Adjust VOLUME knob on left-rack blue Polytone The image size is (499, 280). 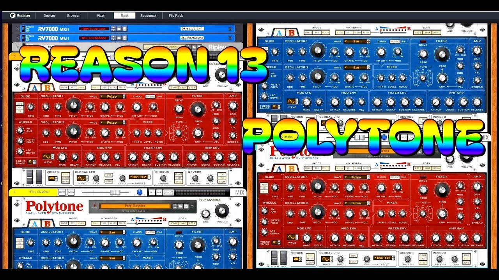pos(222,210)
